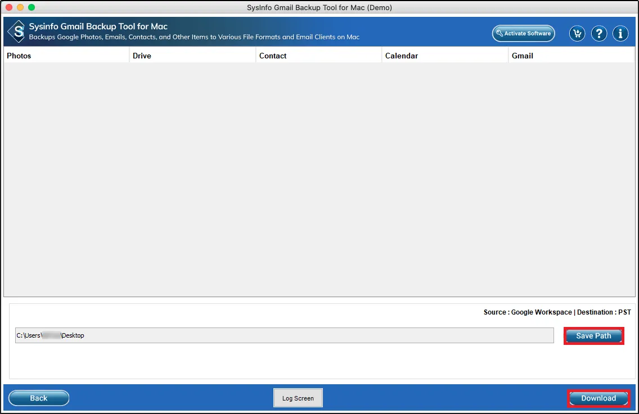The image size is (639, 414).
Task: Click the destination path input field
Action: point(285,335)
